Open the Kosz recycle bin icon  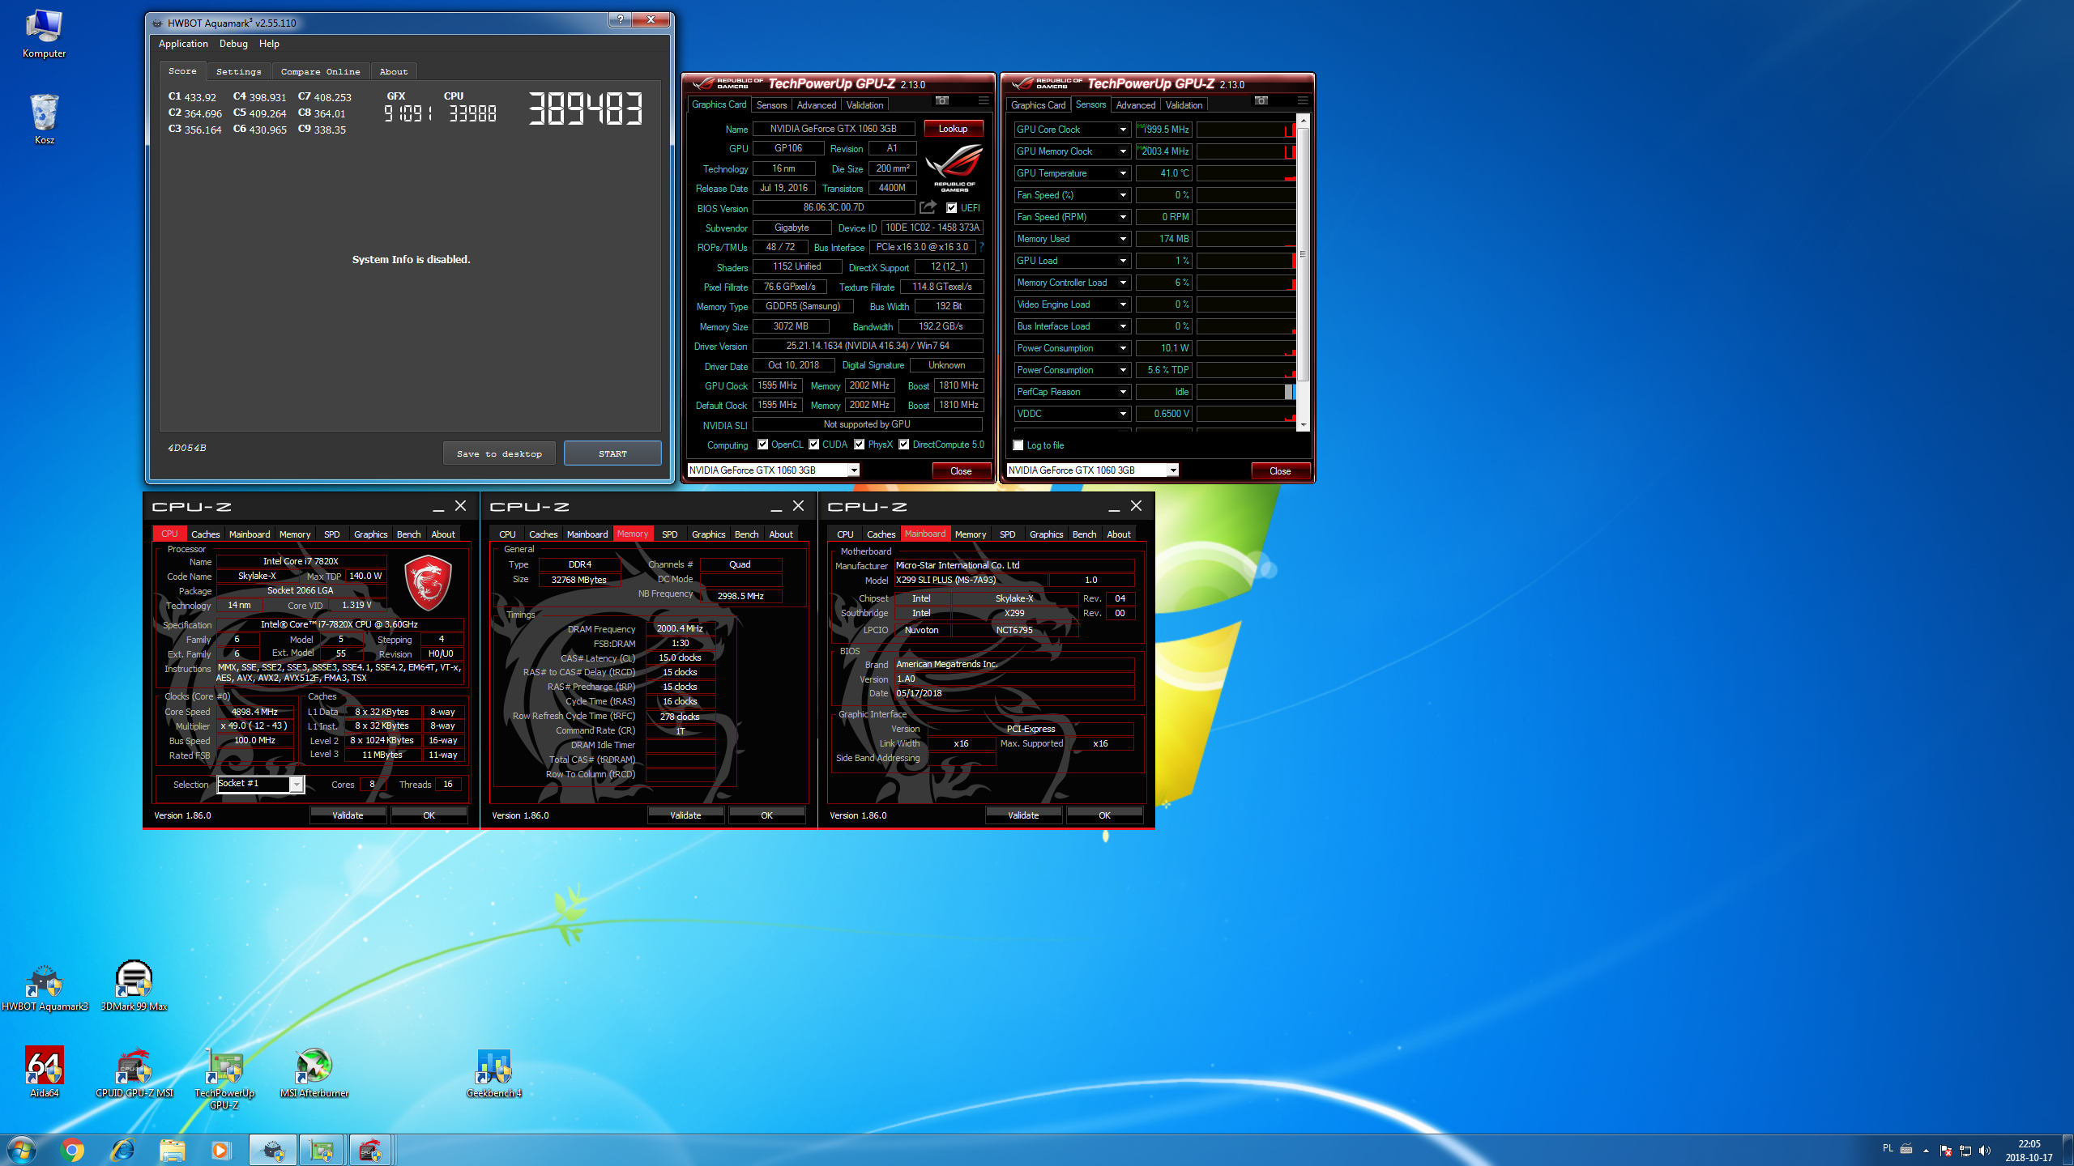point(44,119)
